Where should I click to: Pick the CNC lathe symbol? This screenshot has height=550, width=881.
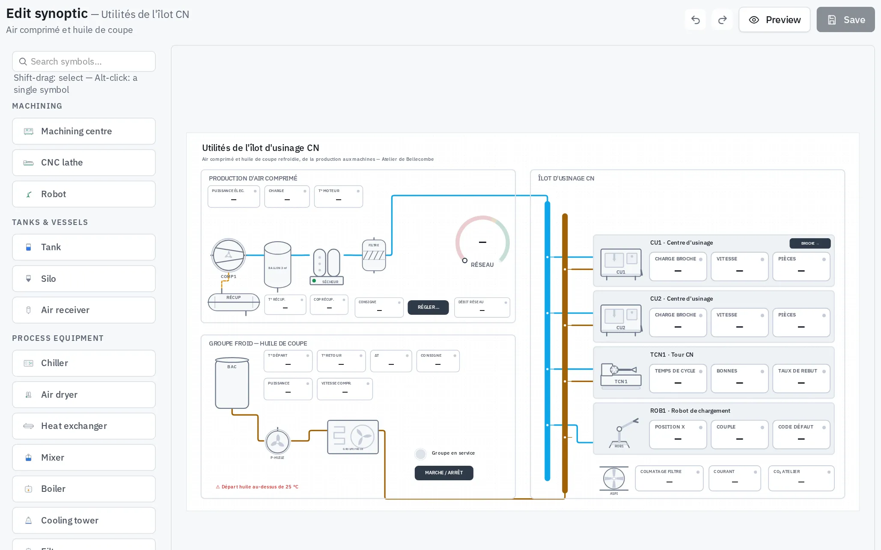tap(84, 163)
